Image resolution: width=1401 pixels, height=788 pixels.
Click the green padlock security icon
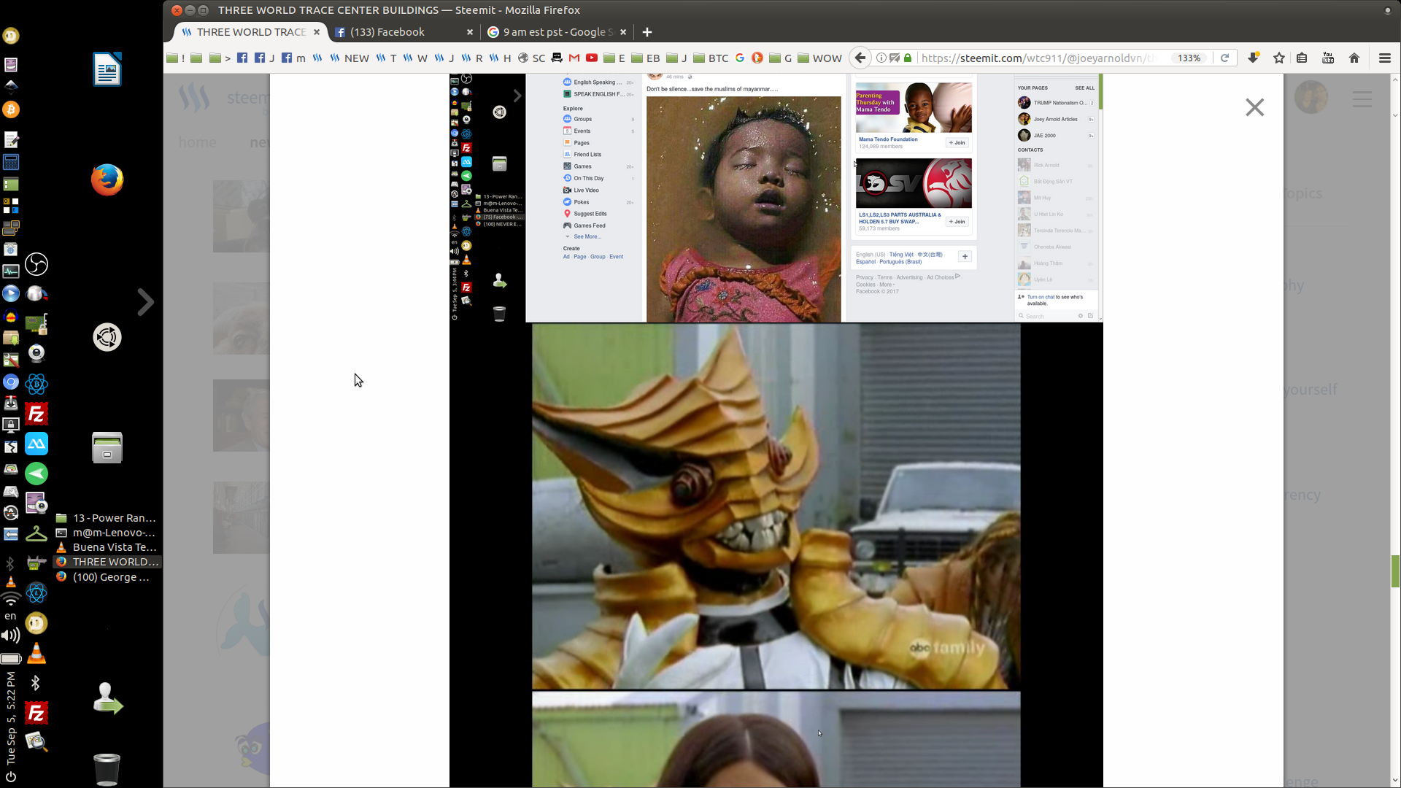(x=908, y=58)
